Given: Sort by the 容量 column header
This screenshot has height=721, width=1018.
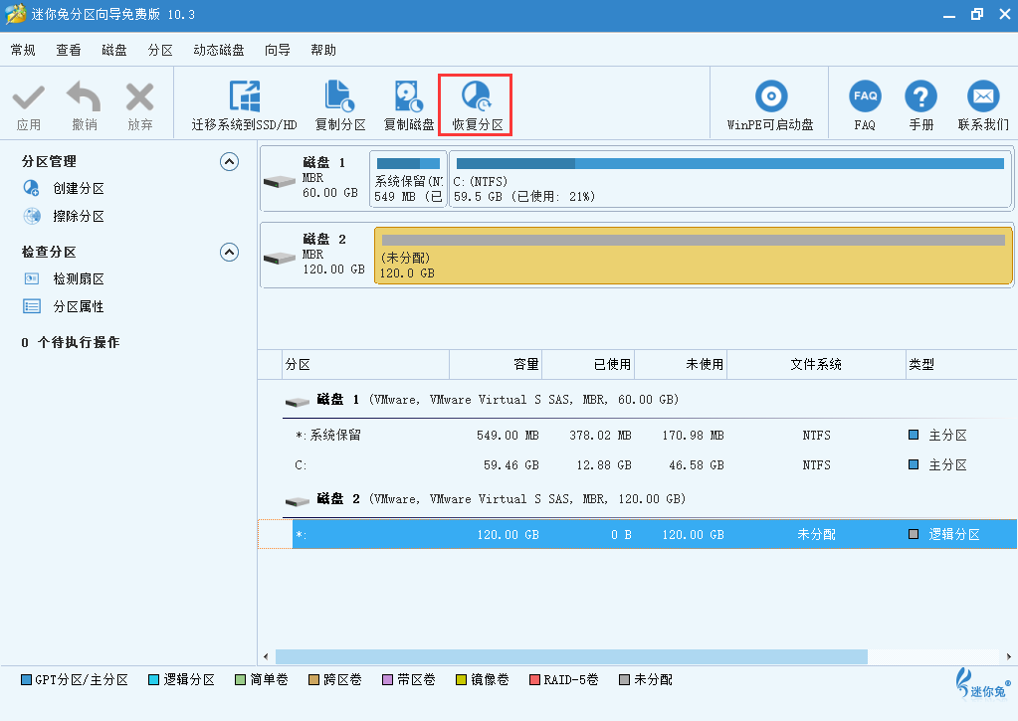Looking at the screenshot, I should (496, 365).
